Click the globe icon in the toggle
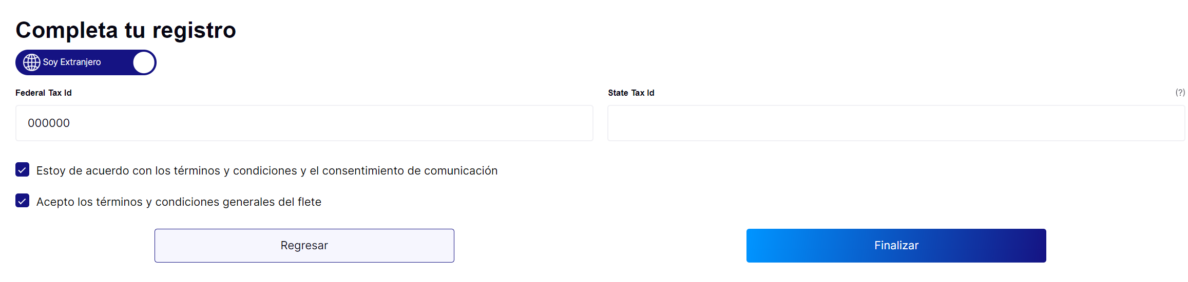 (32, 62)
